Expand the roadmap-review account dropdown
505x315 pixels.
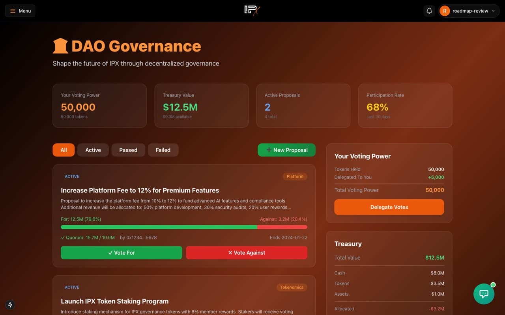click(x=469, y=11)
